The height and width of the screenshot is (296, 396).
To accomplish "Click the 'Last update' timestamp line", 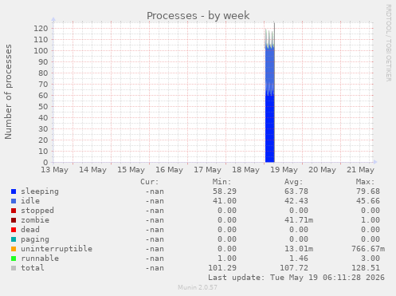I will [296, 278].
